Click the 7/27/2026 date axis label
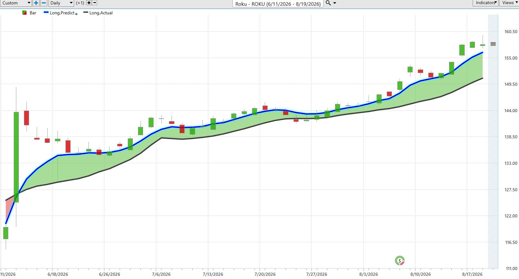 pos(317,274)
